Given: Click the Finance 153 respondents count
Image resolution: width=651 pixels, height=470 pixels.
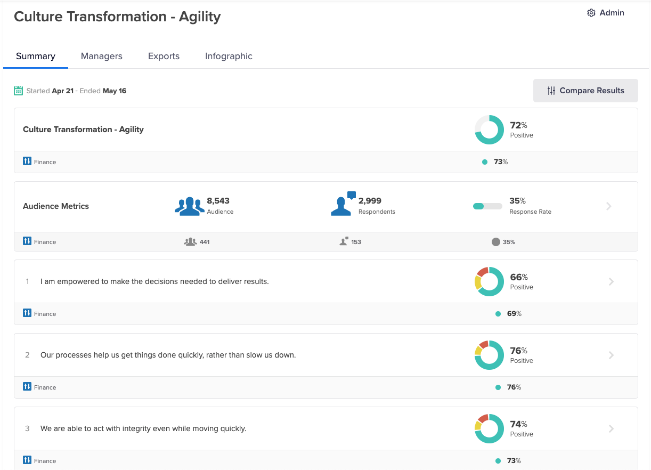Looking at the screenshot, I should point(356,242).
